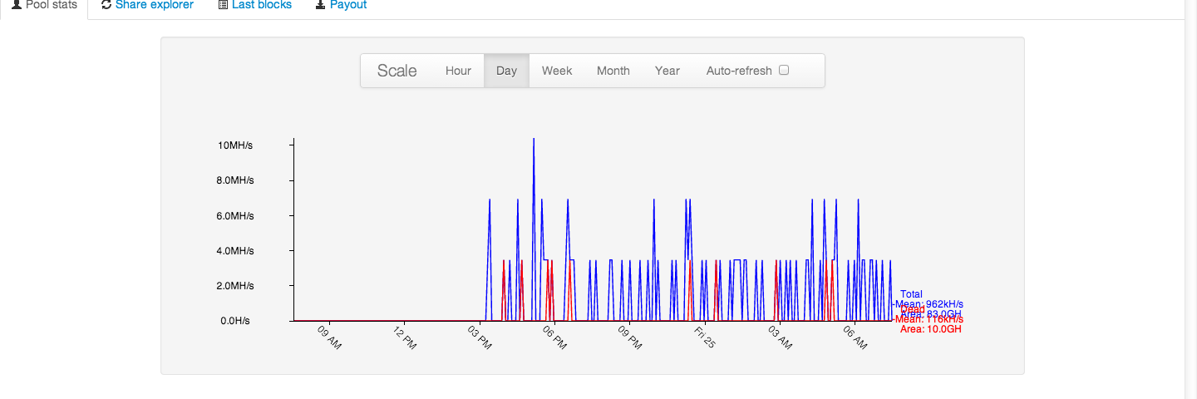Click the 0.0H/s axis label
1197x399 pixels.
tap(235, 320)
